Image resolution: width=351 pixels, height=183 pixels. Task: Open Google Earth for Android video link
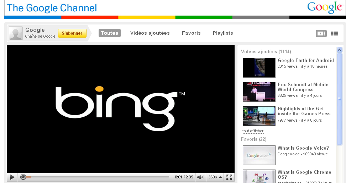(x=305, y=60)
